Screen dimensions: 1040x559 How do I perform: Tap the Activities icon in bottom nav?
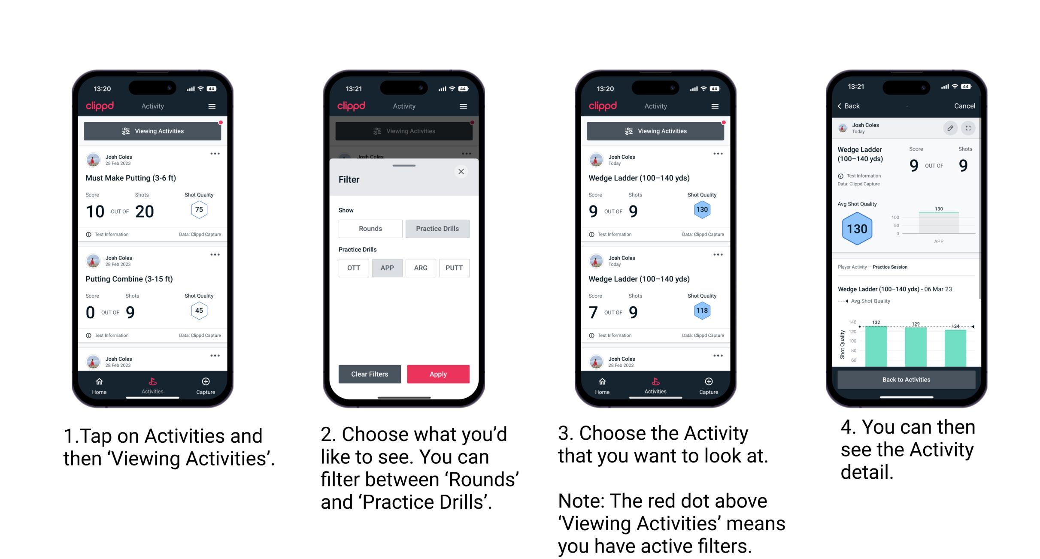point(152,384)
